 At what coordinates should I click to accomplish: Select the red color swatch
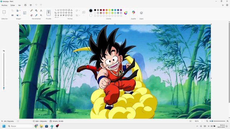(x=104, y=10)
